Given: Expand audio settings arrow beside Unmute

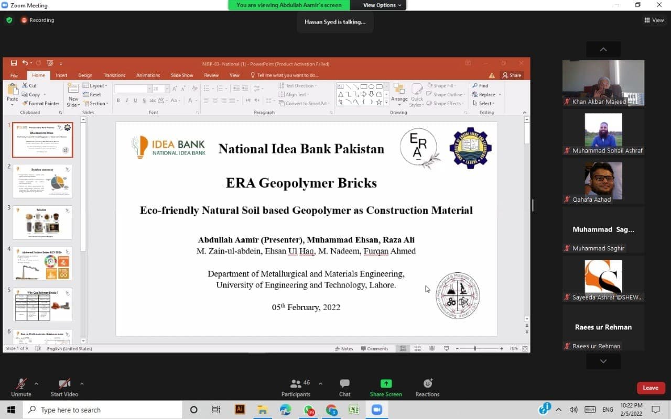Looking at the screenshot, I should point(36,383).
